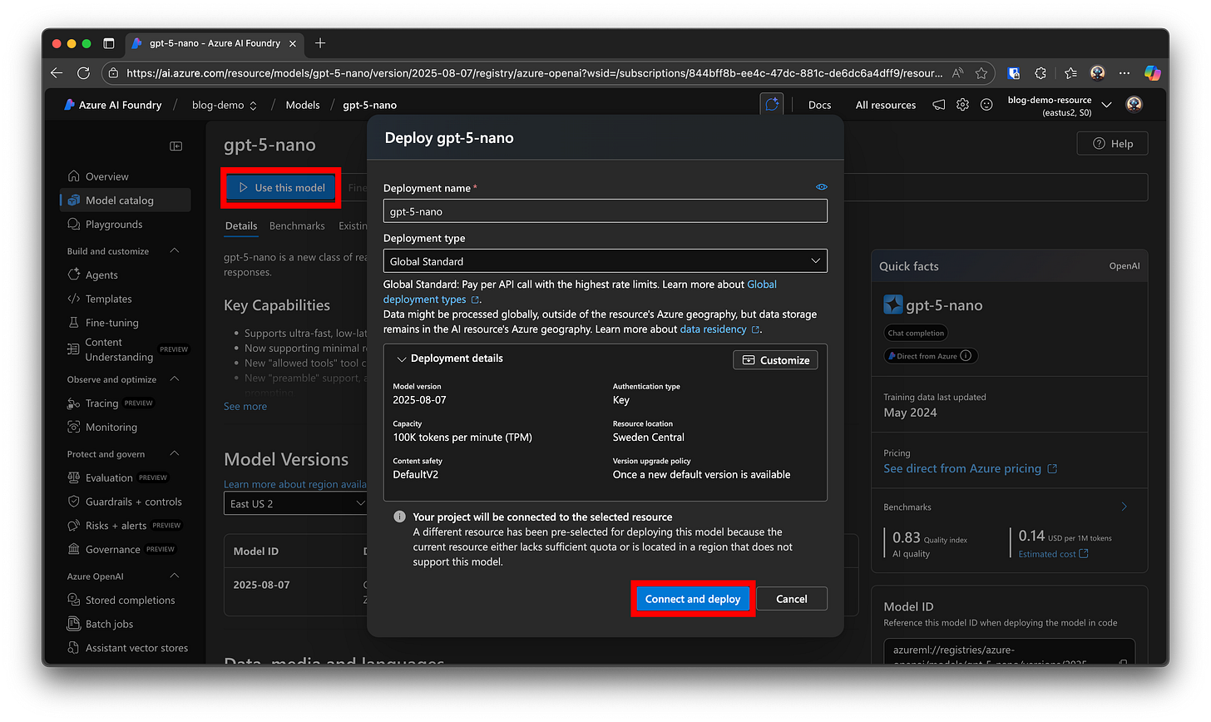Screen dimensions: 1211x722
Task: Open the Edge favorites list icon
Action: tap(1070, 73)
